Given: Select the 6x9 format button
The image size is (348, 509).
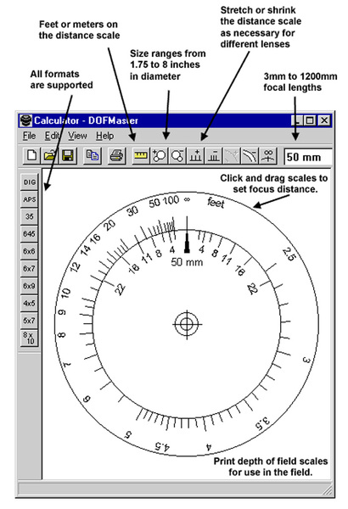Looking at the screenshot, I should [x=30, y=286].
